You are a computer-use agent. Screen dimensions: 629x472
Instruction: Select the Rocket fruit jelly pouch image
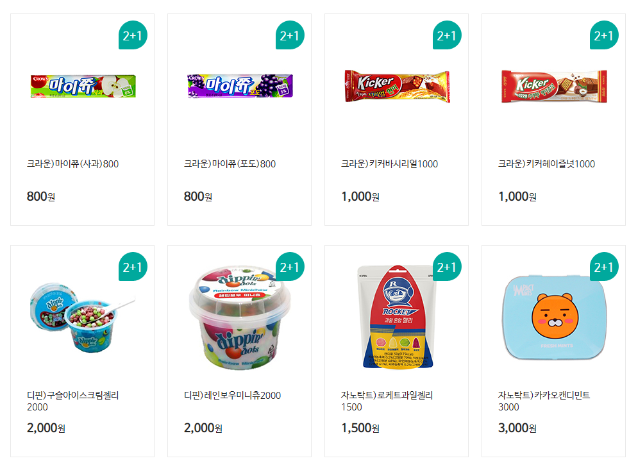[397, 317]
